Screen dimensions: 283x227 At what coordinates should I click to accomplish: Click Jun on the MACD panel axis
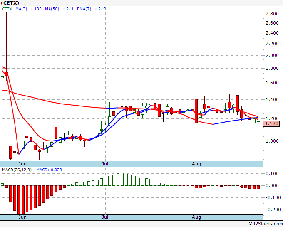click(22, 217)
